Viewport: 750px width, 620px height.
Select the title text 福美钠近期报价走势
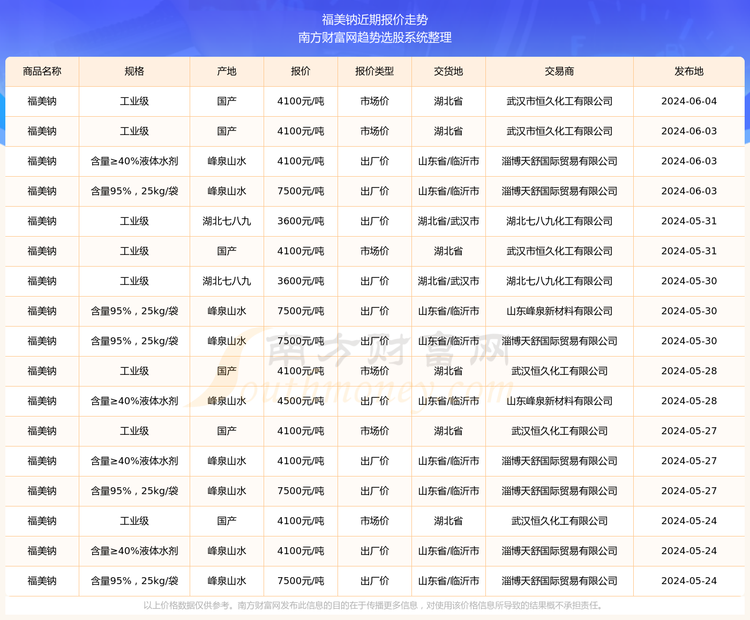[x=375, y=20]
